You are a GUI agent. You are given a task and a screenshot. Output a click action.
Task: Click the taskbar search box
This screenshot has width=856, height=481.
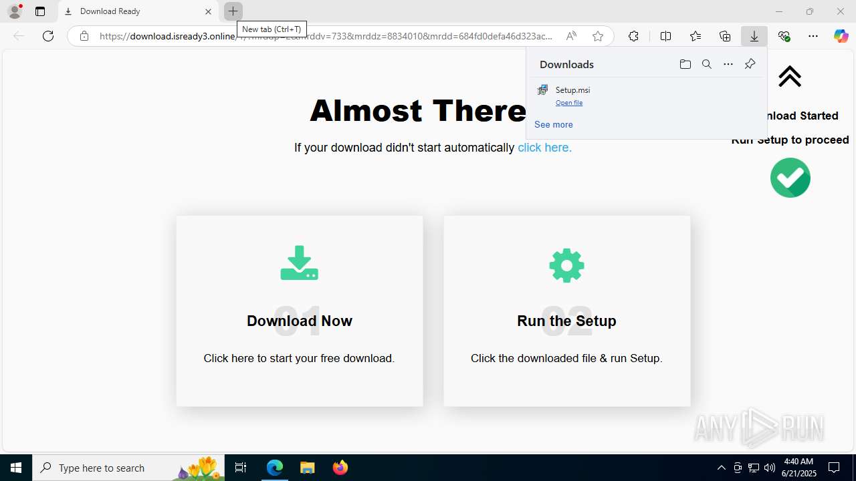[128, 468]
